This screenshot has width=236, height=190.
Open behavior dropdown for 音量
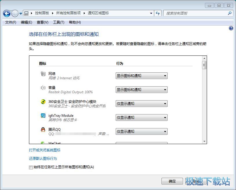141,89
